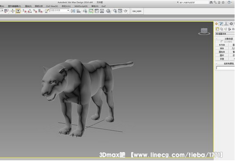235x162 pixels.
Task: Toggle the Percent Snap icon
Action: coord(35,11)
